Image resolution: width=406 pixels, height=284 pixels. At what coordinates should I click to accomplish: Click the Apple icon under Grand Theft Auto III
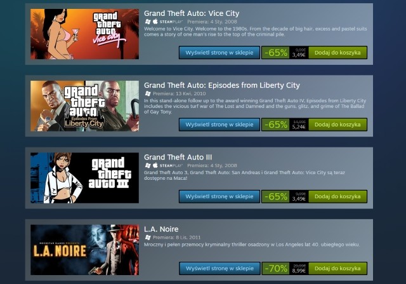(155, 165)
